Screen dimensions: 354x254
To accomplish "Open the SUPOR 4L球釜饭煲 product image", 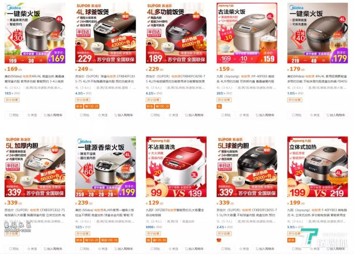I will point(105,33).
